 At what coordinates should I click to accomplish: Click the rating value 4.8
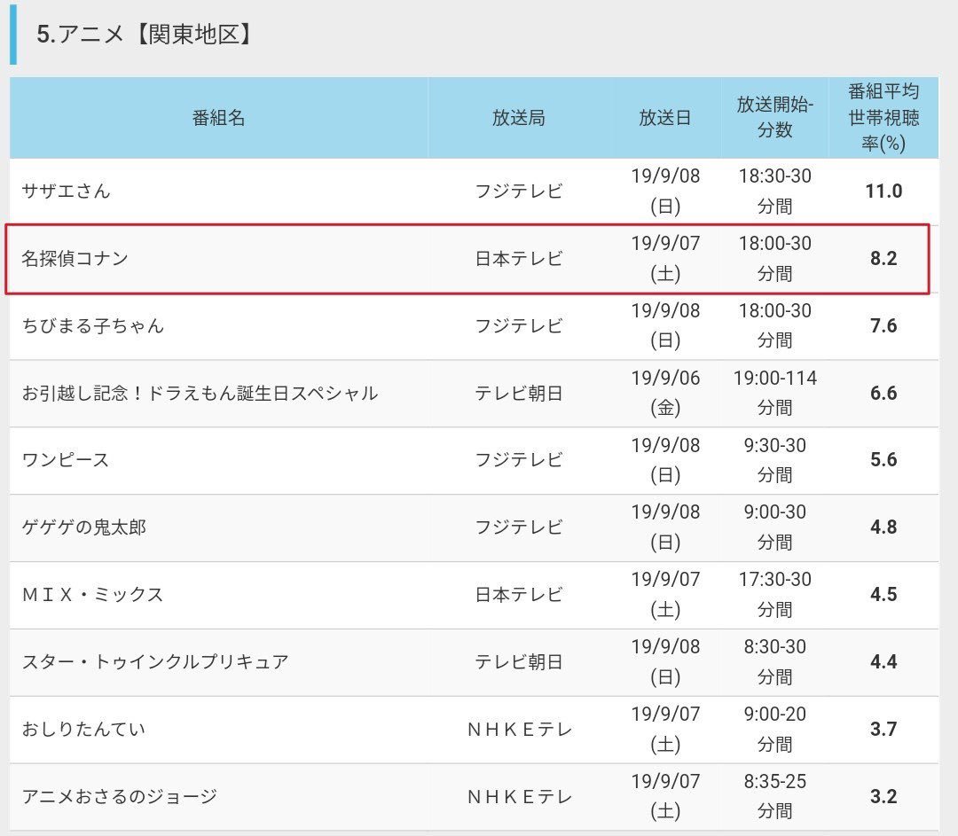pos(883,527)
